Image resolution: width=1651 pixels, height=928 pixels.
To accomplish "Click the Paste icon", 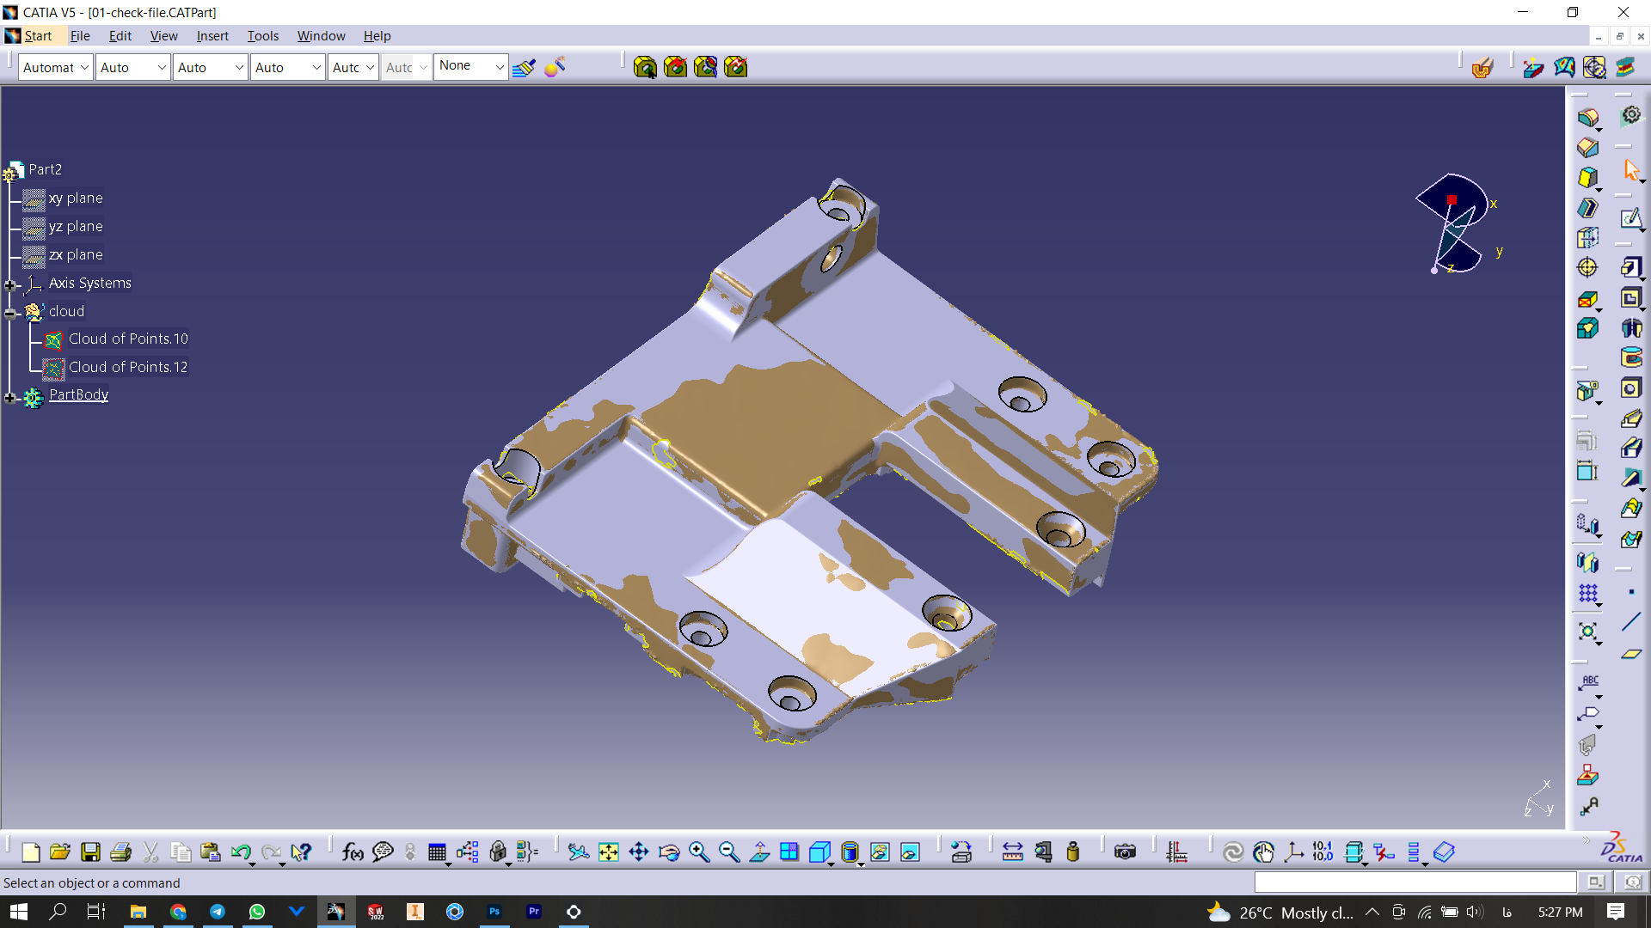I will coord(211,852).
